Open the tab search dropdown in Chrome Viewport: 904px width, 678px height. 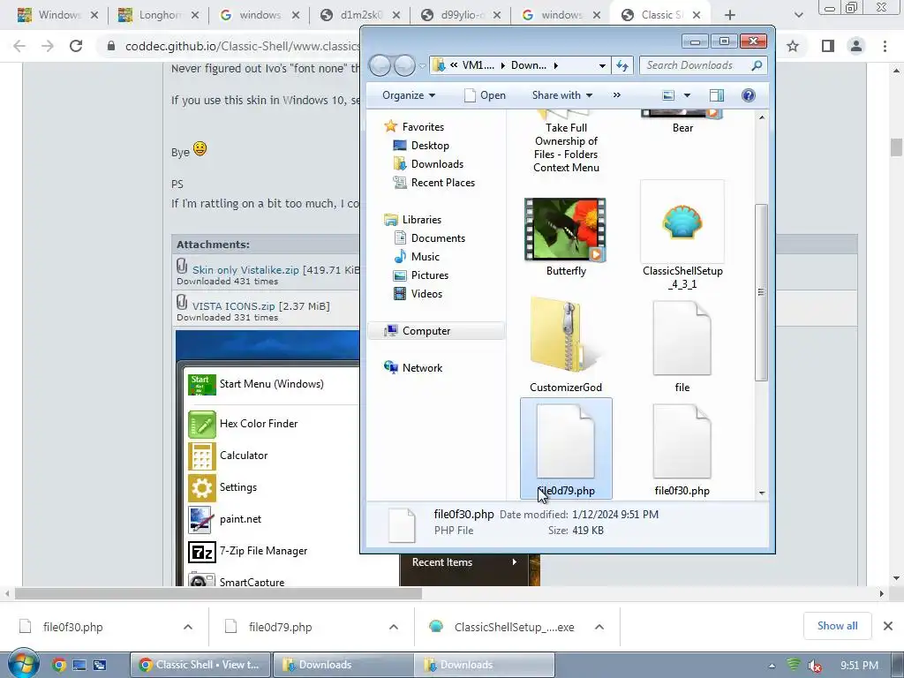(x=798, y=16)
